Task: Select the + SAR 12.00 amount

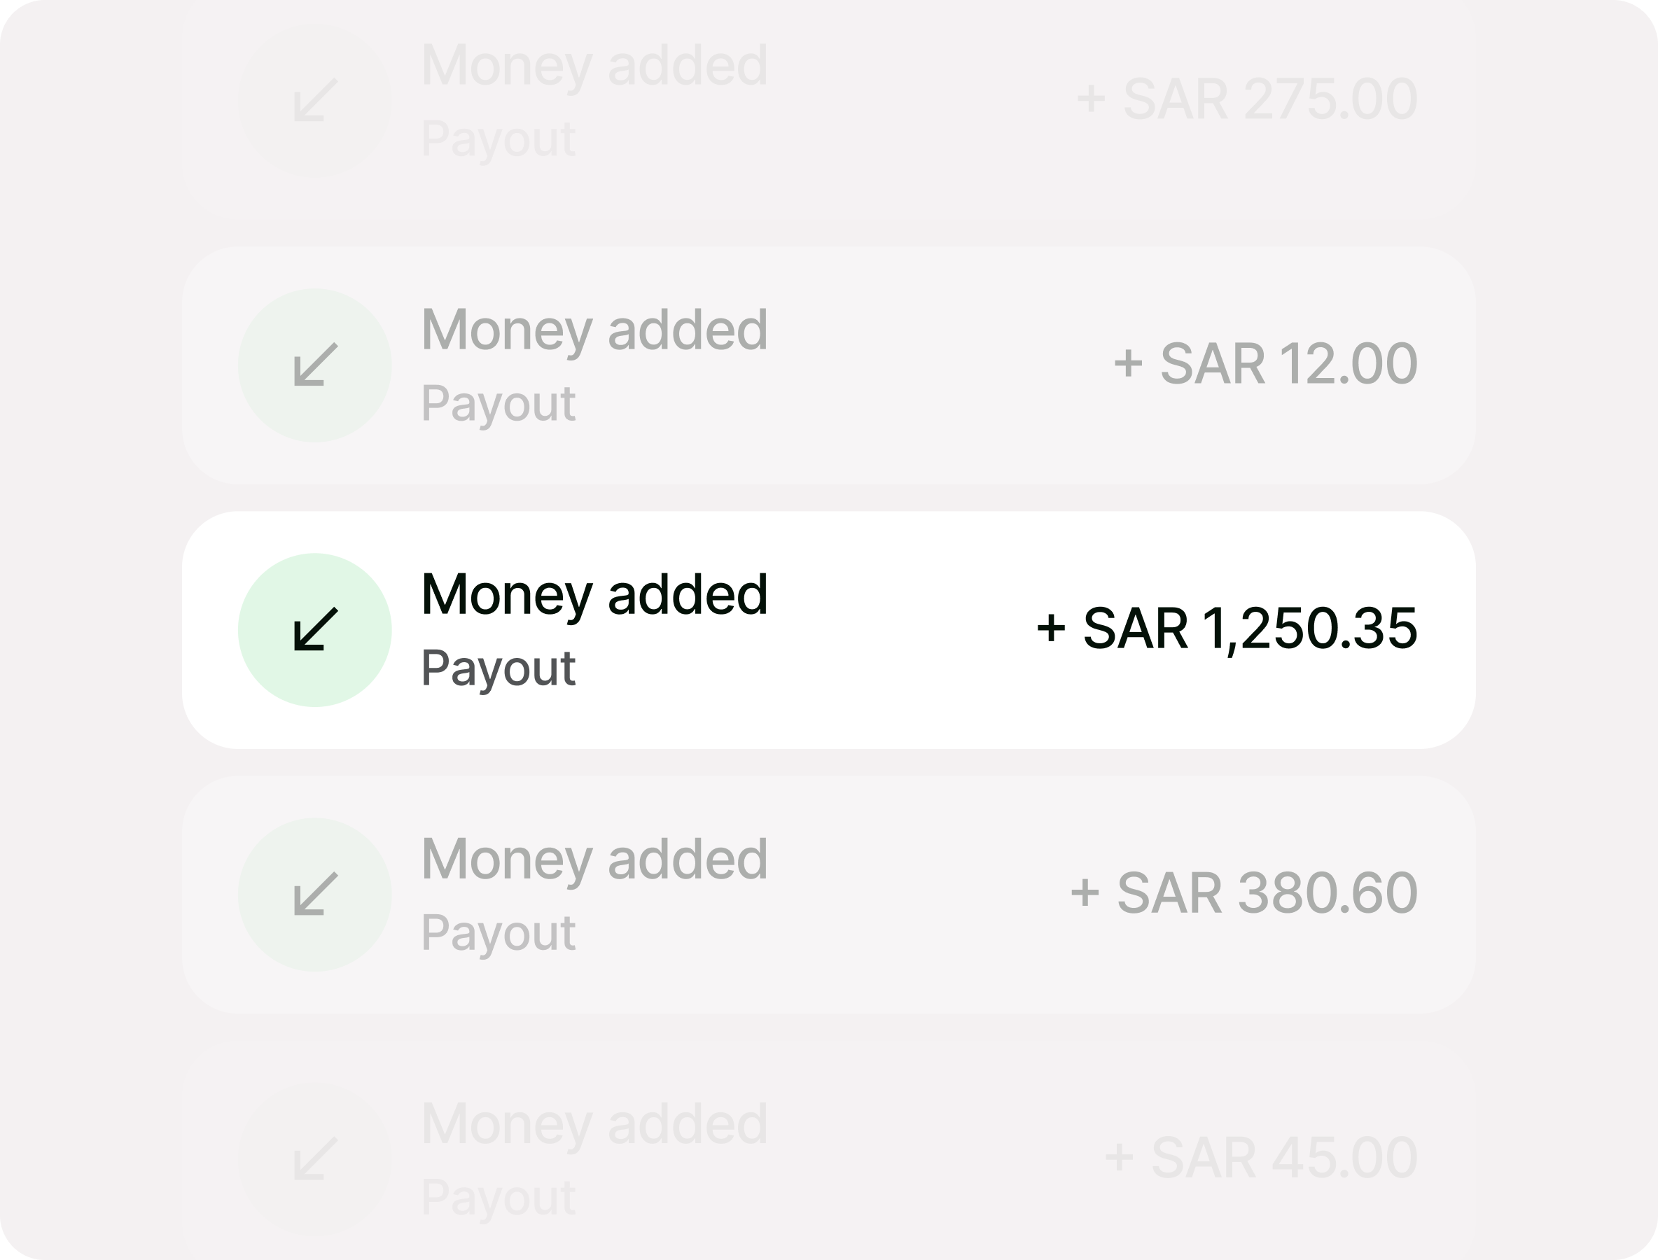Action: pyautogui.click(x=1266, y=365)
